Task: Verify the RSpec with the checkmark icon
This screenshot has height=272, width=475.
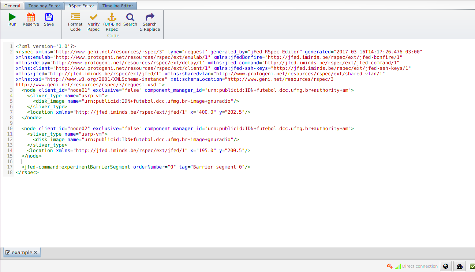Action: point(93,17)
